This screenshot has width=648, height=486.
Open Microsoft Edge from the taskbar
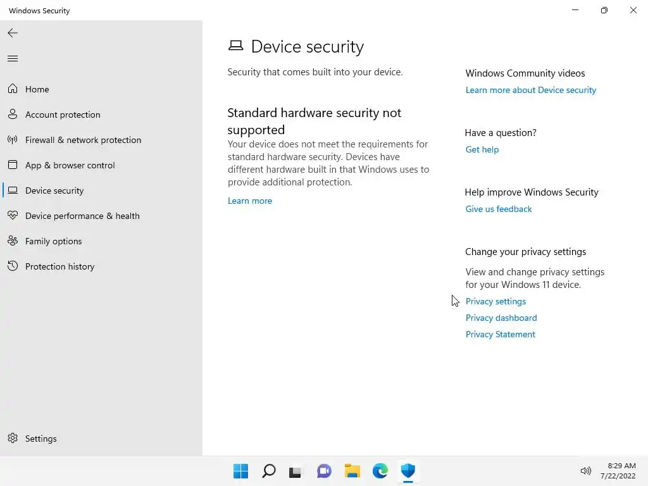point(380,471)
